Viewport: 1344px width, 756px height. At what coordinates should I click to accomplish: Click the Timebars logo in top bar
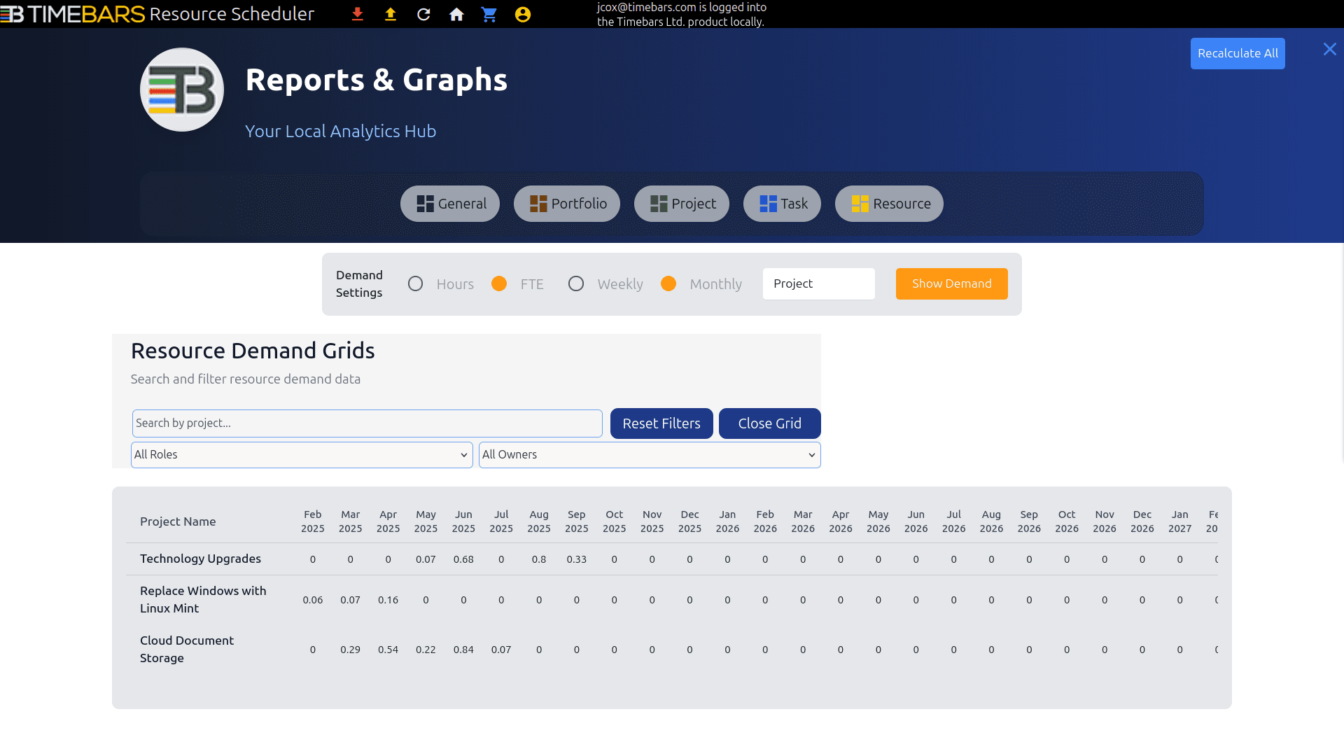click(x=73, y=14)
